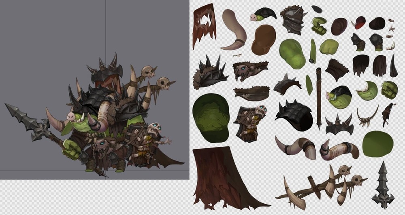405x215 pixels.
Task: Select the open green jaw with fangs
Action: coord(367,91)
